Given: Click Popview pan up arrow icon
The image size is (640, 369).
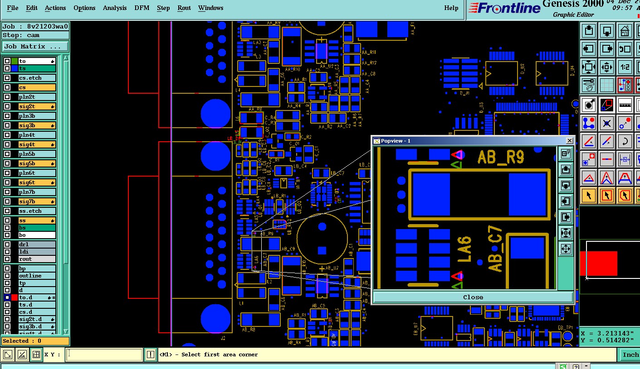Looking at the screenshot, I should [x=566, y=169].
